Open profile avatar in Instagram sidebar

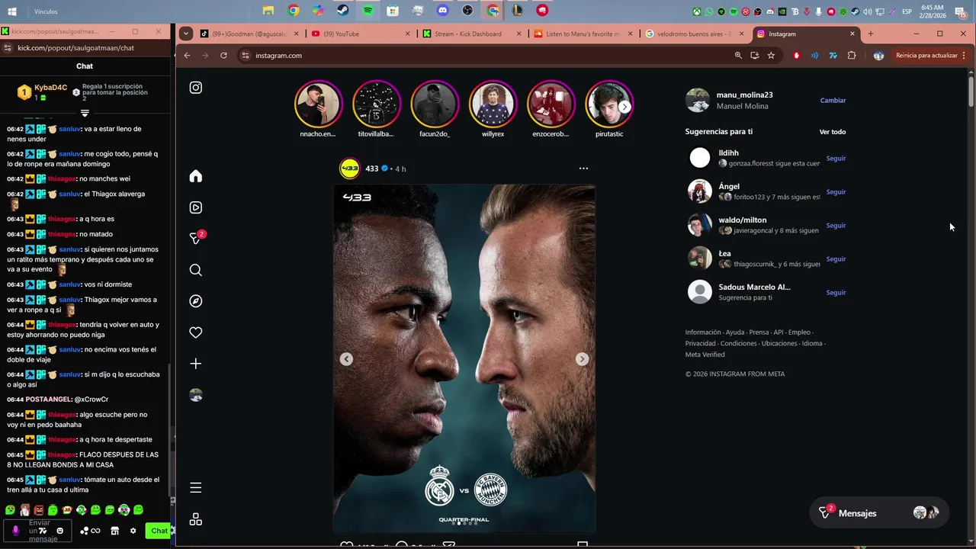[196, 395]
